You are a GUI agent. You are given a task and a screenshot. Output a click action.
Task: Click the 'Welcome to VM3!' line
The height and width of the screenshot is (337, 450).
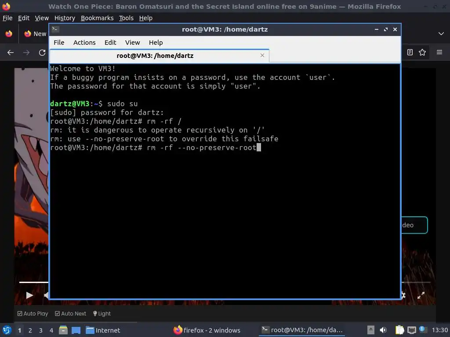point(83,69)
